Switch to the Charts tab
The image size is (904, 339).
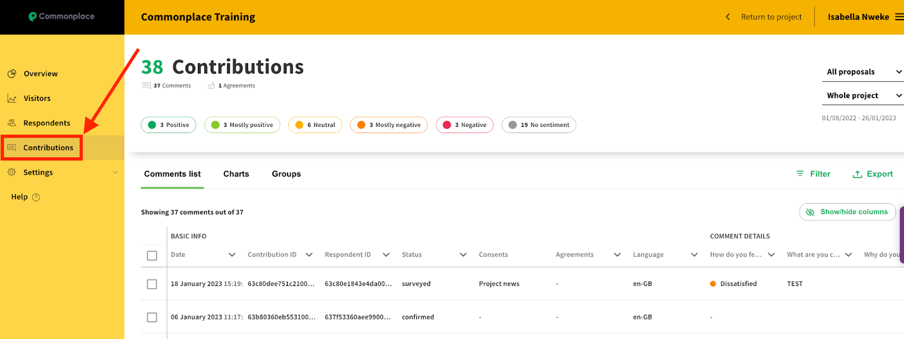coord(236,174)
